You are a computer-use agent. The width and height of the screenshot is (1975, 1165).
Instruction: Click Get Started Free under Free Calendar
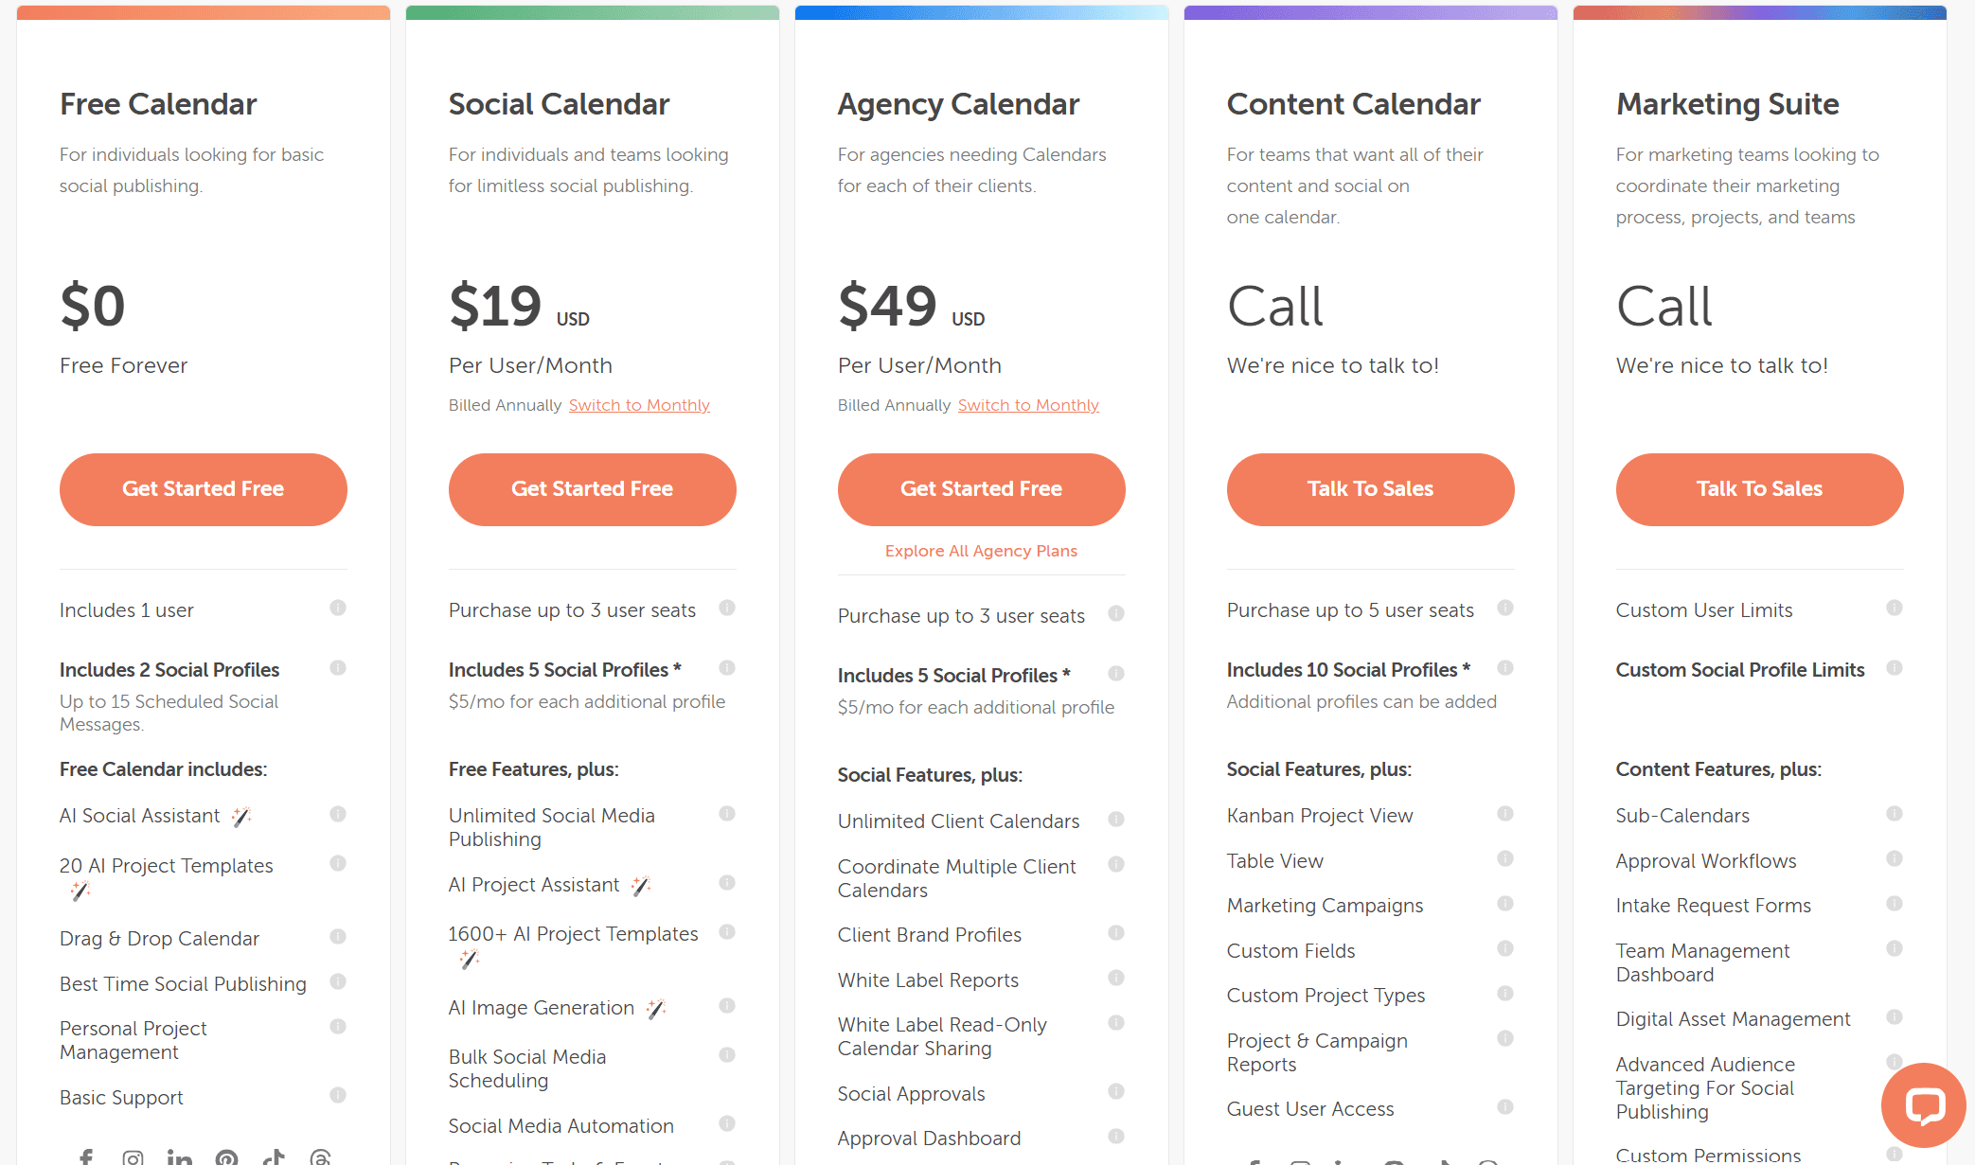(204, 489)
